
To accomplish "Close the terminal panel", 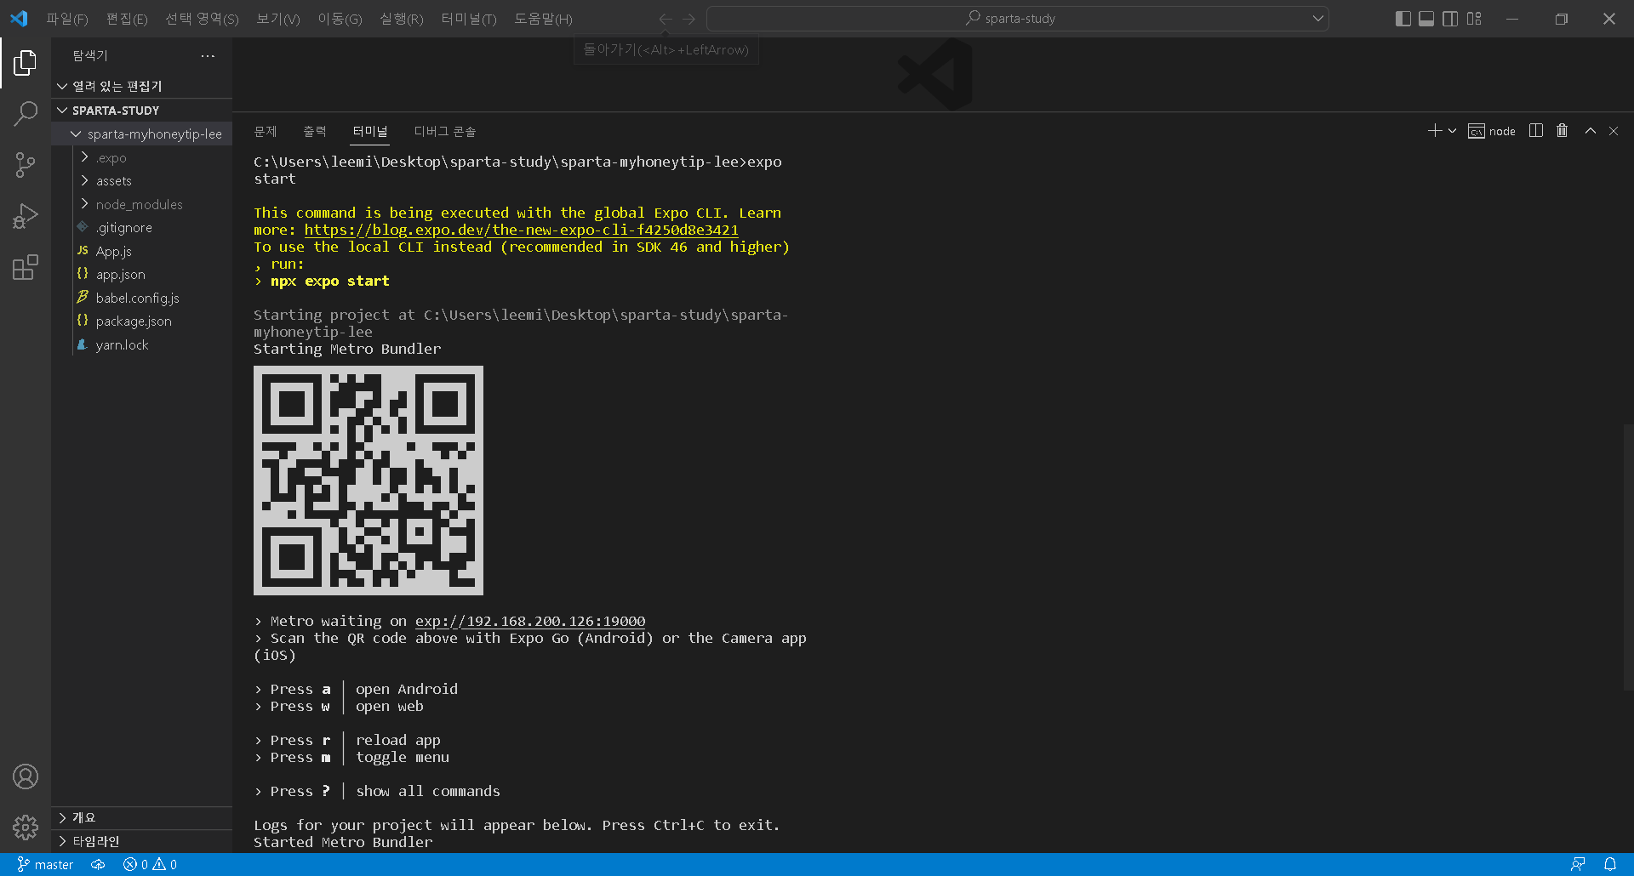I will click(x=1614, y=131).
